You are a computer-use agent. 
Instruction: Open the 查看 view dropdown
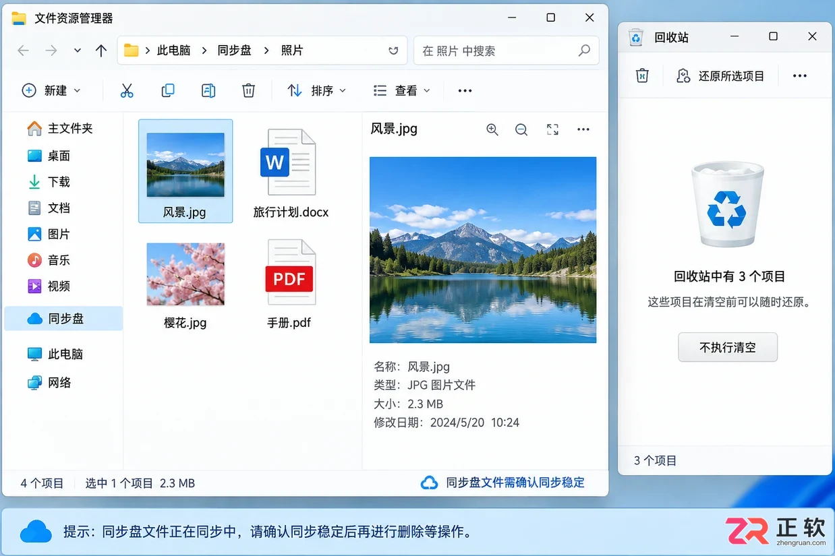coord(401,90)
